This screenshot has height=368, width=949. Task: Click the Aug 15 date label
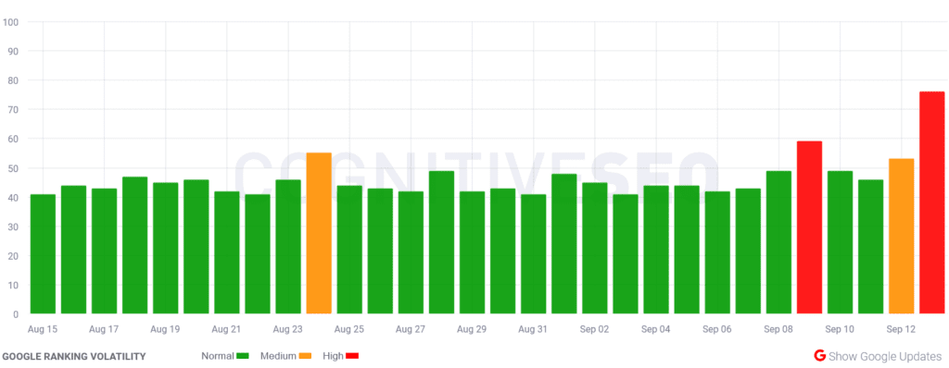point(43,330)
